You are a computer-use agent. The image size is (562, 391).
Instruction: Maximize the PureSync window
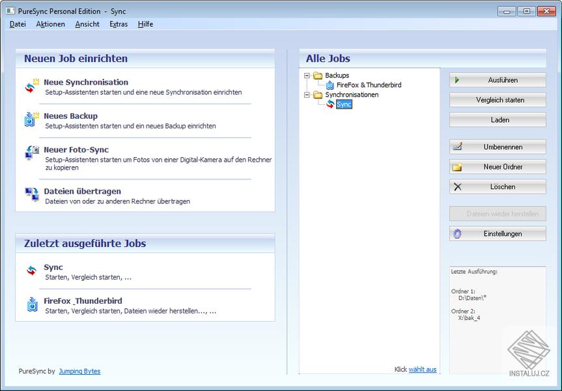tap(527, 11)
